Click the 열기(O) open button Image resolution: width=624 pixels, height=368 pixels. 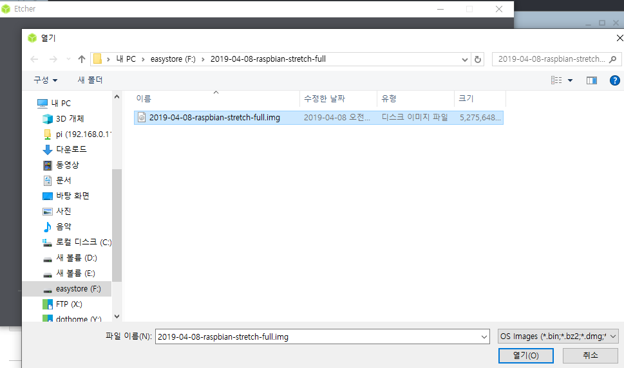525,356
